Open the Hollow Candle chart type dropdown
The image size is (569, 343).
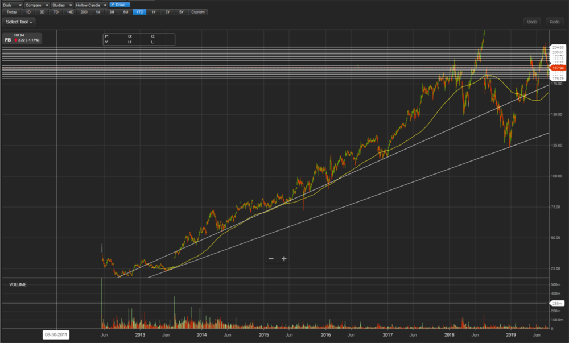(x=91, y=5)
